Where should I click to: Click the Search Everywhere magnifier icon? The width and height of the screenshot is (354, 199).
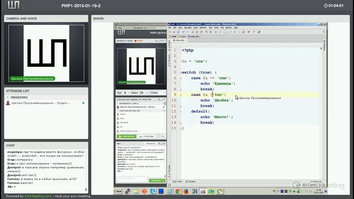coord(324,32)
